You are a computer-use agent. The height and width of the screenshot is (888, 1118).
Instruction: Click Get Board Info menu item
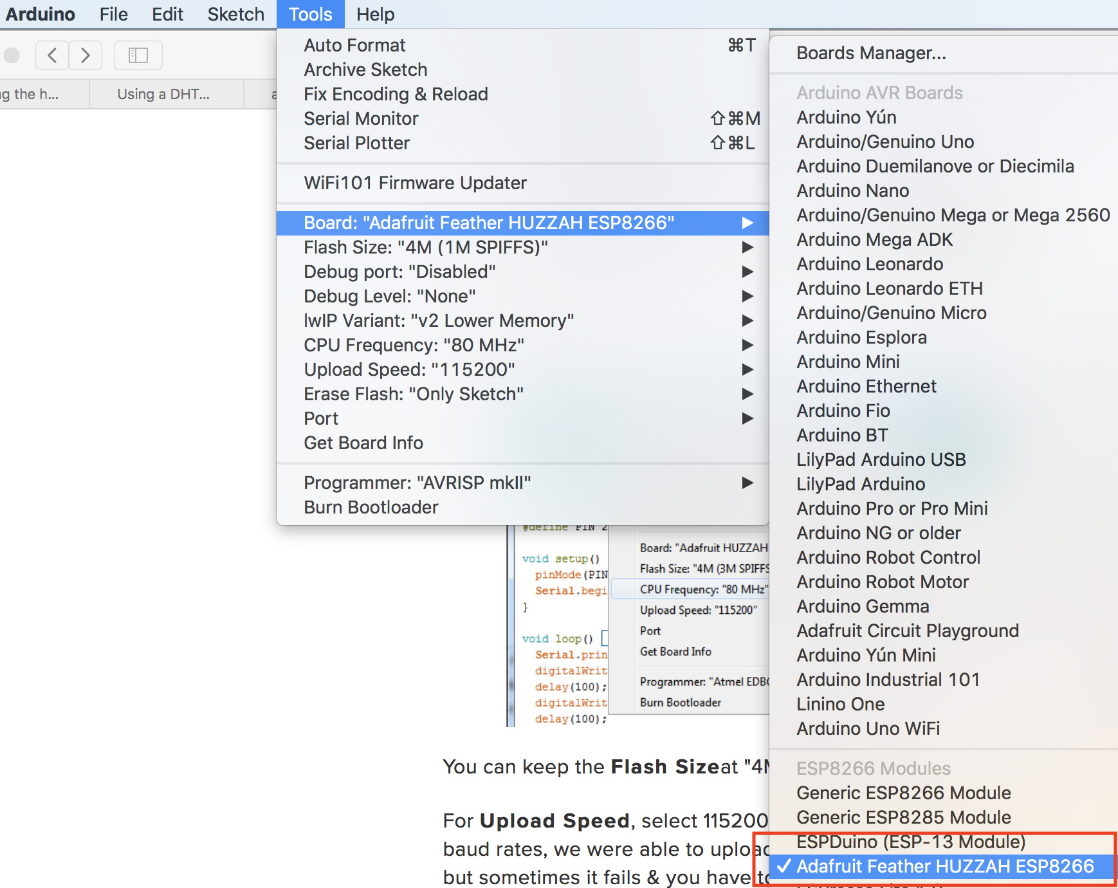pos(363,443)
